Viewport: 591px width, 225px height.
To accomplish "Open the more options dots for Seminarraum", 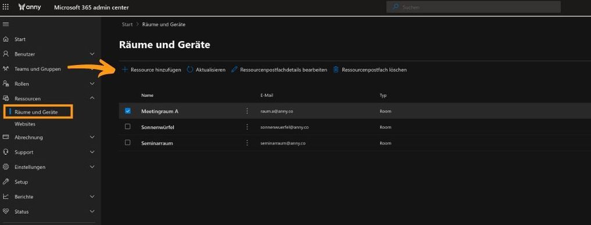I will (247, 143).
